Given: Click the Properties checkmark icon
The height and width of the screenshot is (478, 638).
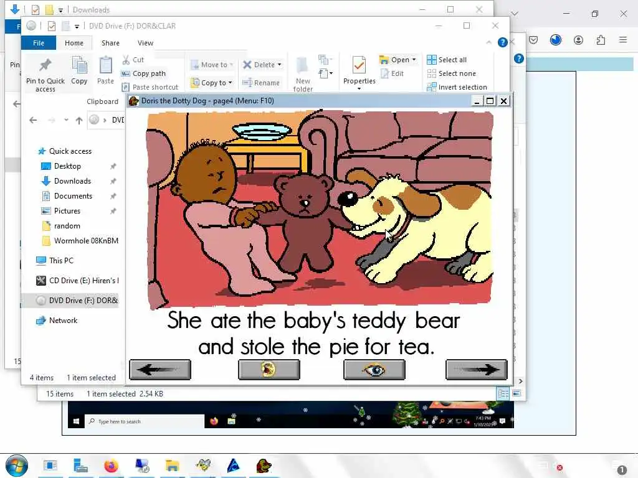Looking at the screenshot, I should pos(359,65).
